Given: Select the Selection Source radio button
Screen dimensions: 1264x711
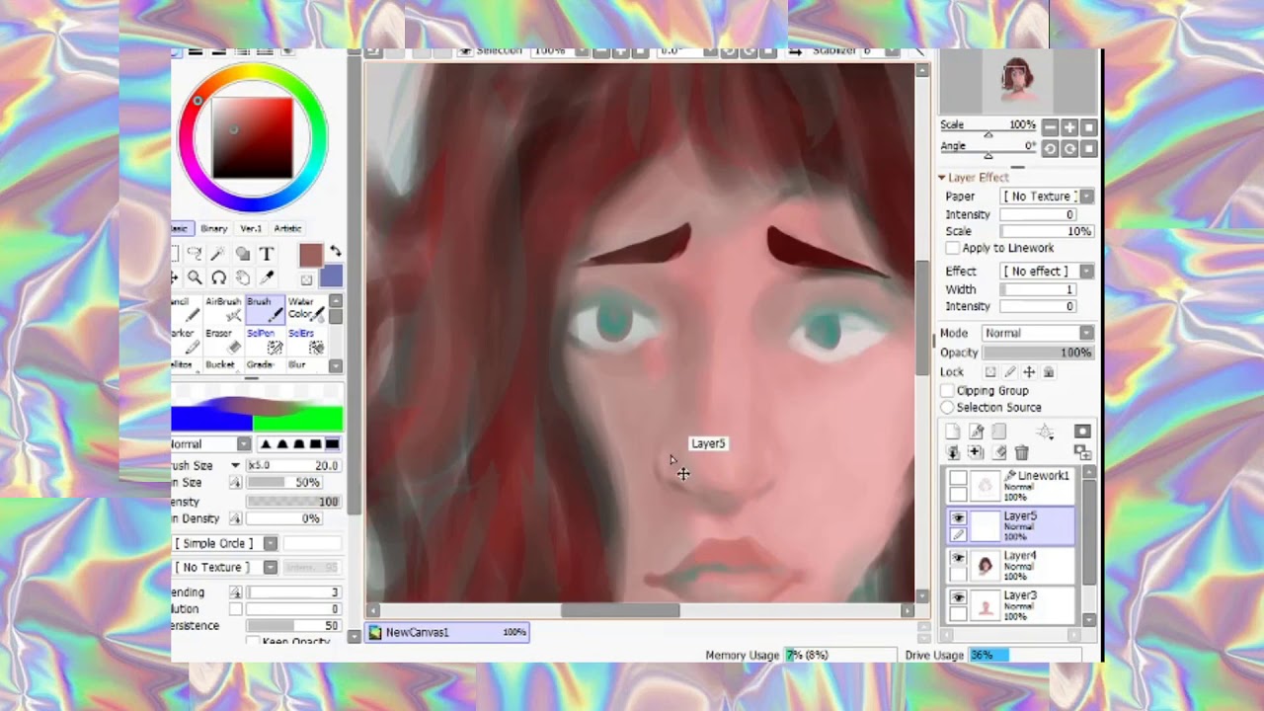Looking at the screenshot, I should click(948, 407).
